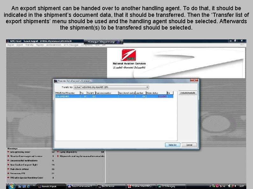The height and width of the screenshot is (189, 253).
Task: Click the HU magyar language indicator
Action: coord(101,42)
